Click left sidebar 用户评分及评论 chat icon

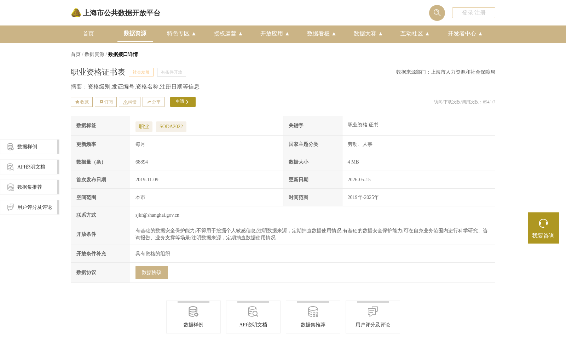(x=11, y=207)
